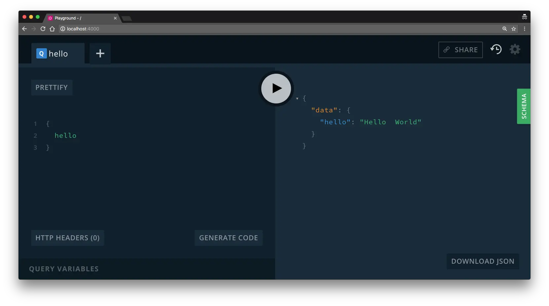Open the Schema side panel
Screen dimensions: 549x306
pyautogui.click(x=524, y=106)
